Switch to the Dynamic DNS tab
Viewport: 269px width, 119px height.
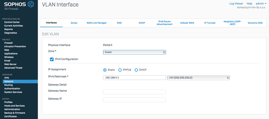click(255, 23)
